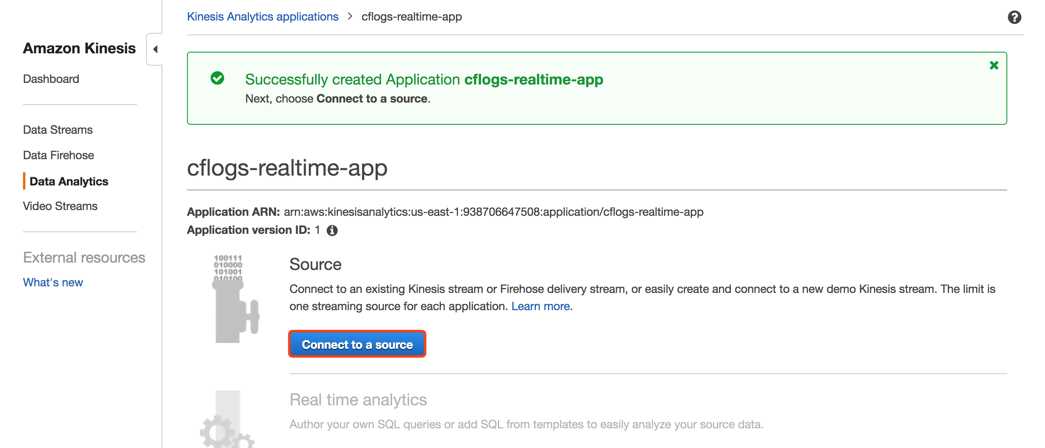Viewport: 1045px width, 448px height.
Task: Click the Amazon Kinesis sidebar title
Action: point(79,48)
